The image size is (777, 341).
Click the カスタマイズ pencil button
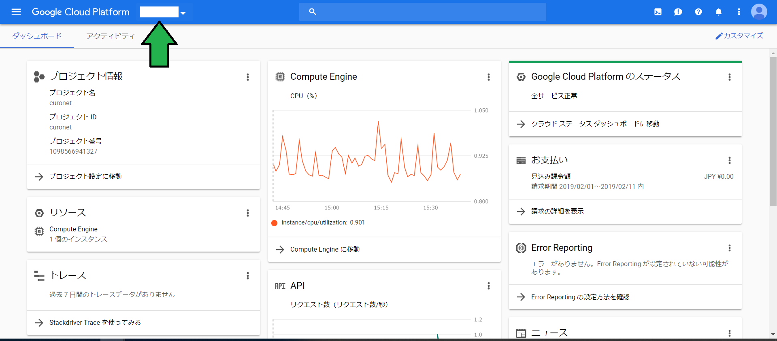739,36
